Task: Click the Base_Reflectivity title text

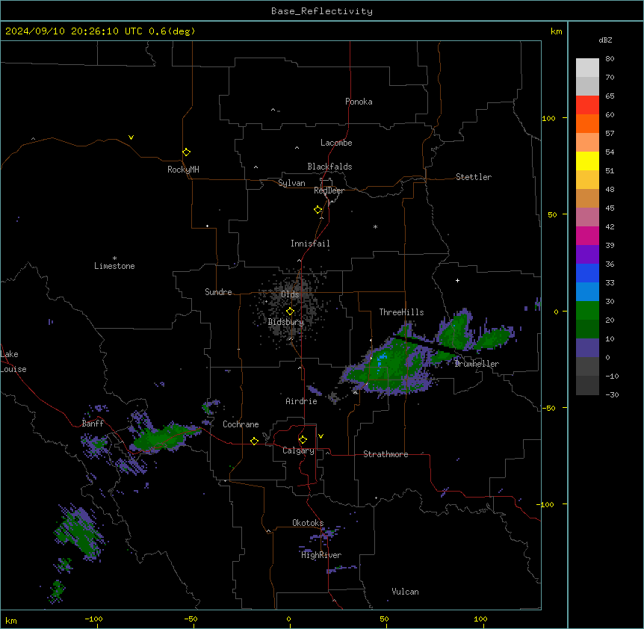Action: pos(322,11)
